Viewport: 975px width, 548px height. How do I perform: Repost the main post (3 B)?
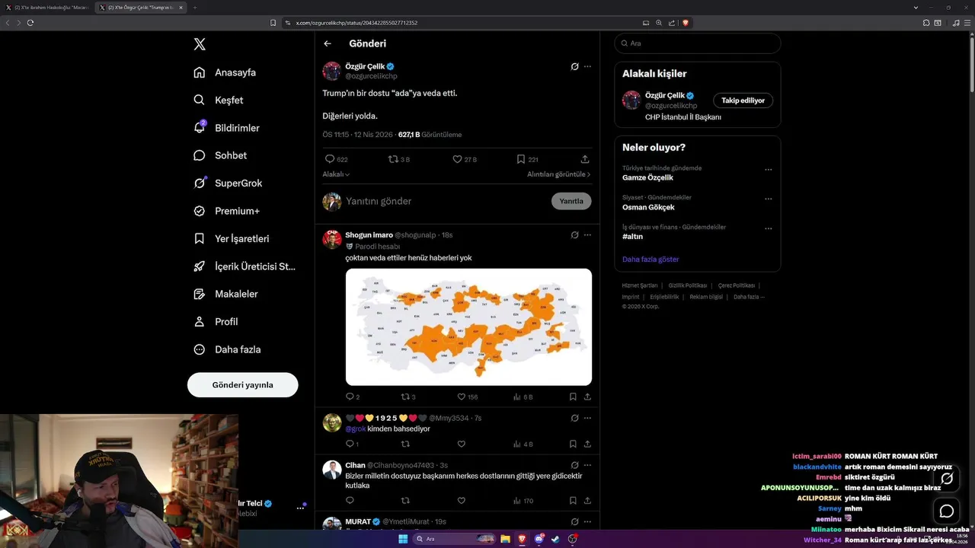coord(399,160)
